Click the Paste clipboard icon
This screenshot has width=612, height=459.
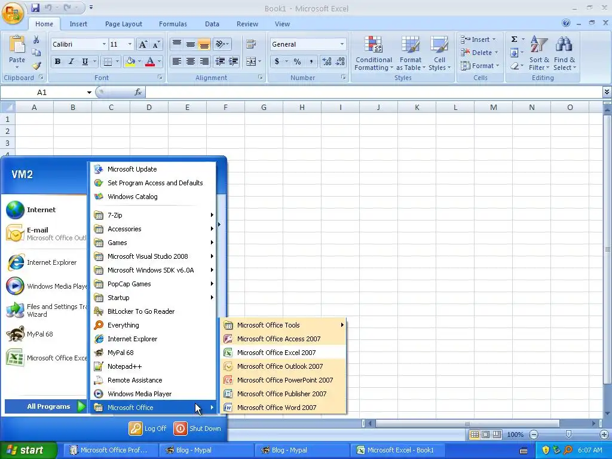point(17,44)
